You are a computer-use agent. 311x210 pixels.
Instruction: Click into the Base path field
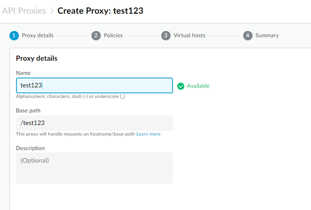point(94,123)
